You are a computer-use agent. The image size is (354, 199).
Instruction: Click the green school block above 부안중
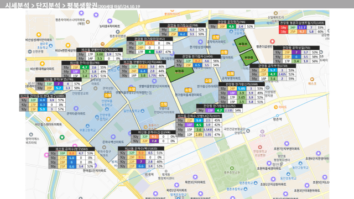(x=243, y=44)
